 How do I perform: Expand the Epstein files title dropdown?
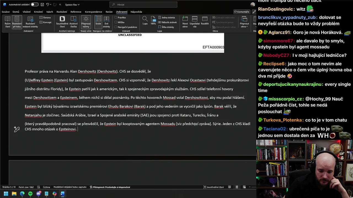tap(72, 5)
